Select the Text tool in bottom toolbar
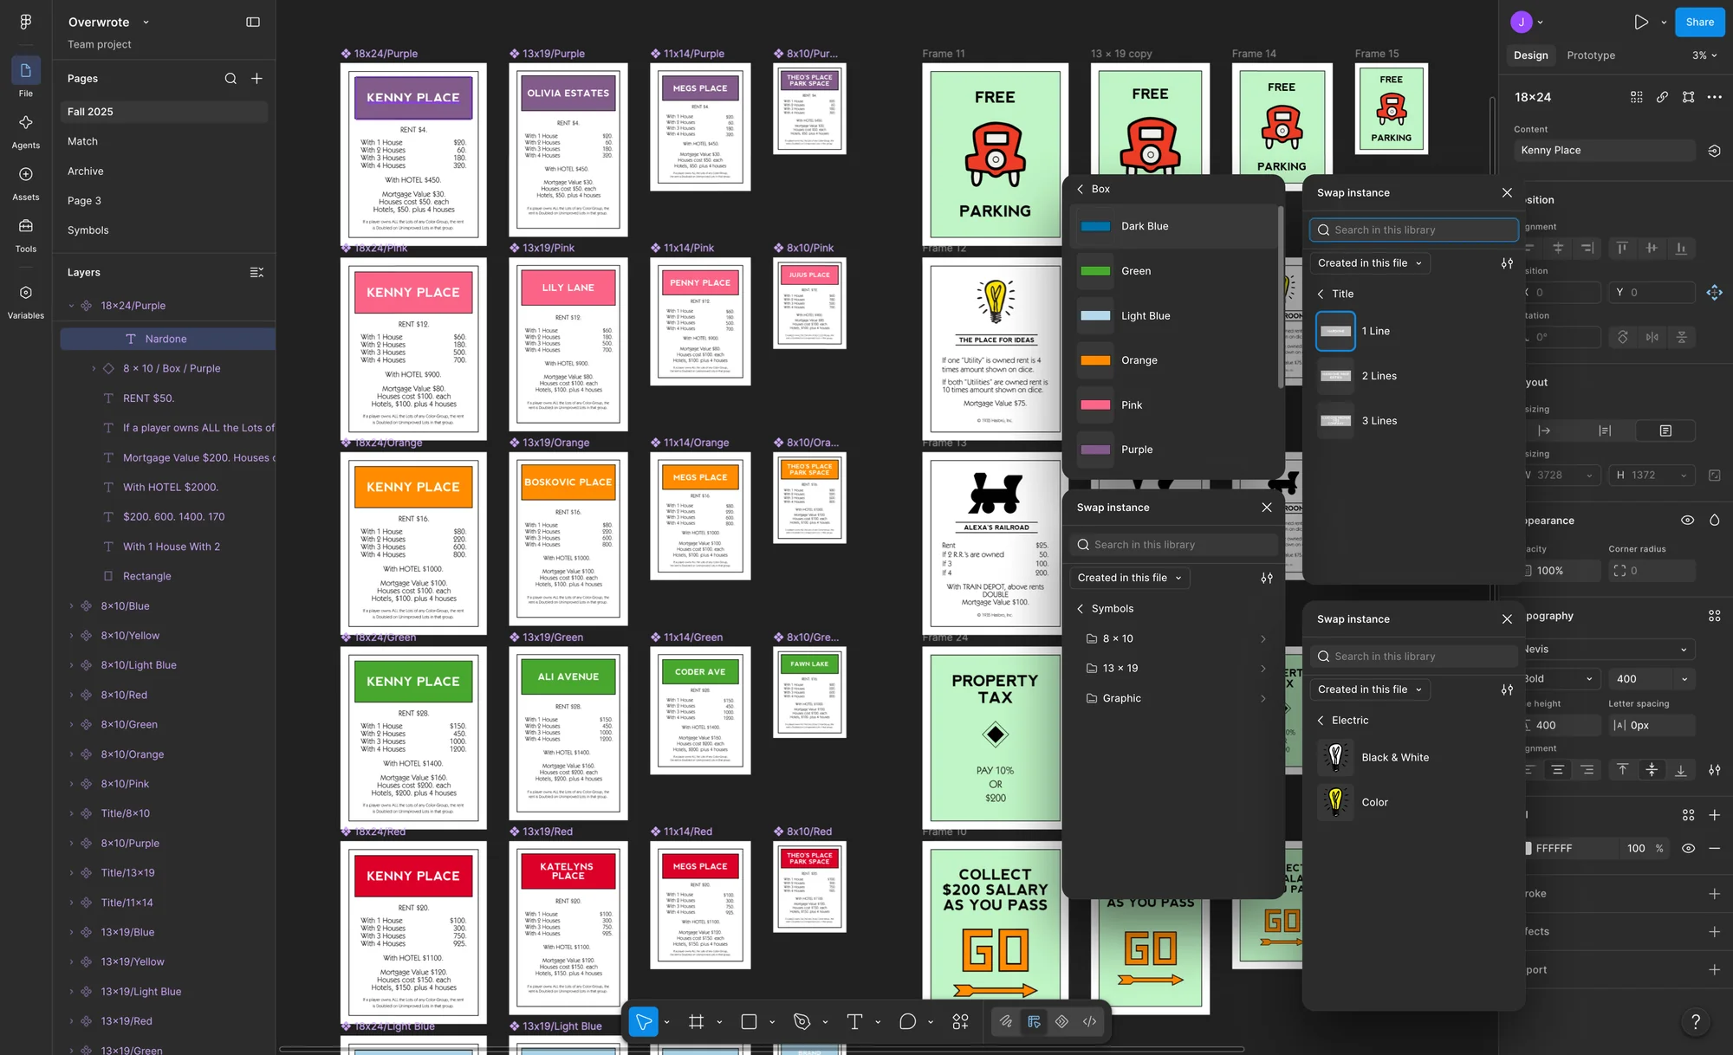This screenshot has height=1055, width=1733. 854,1022
